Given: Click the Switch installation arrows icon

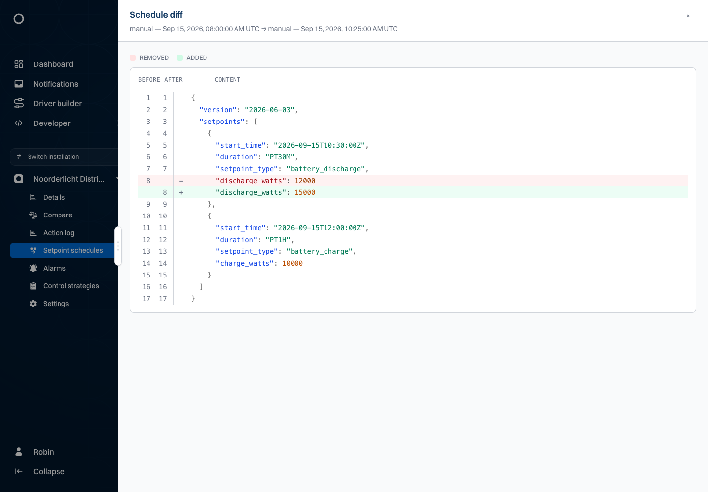Looking at the screenshot, I should tap(19, 157).
